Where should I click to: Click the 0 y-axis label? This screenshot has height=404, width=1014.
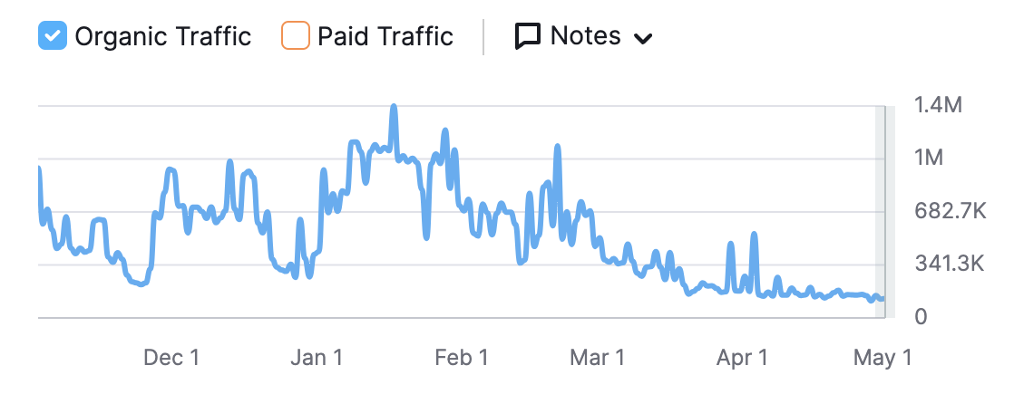click(921, 317)
